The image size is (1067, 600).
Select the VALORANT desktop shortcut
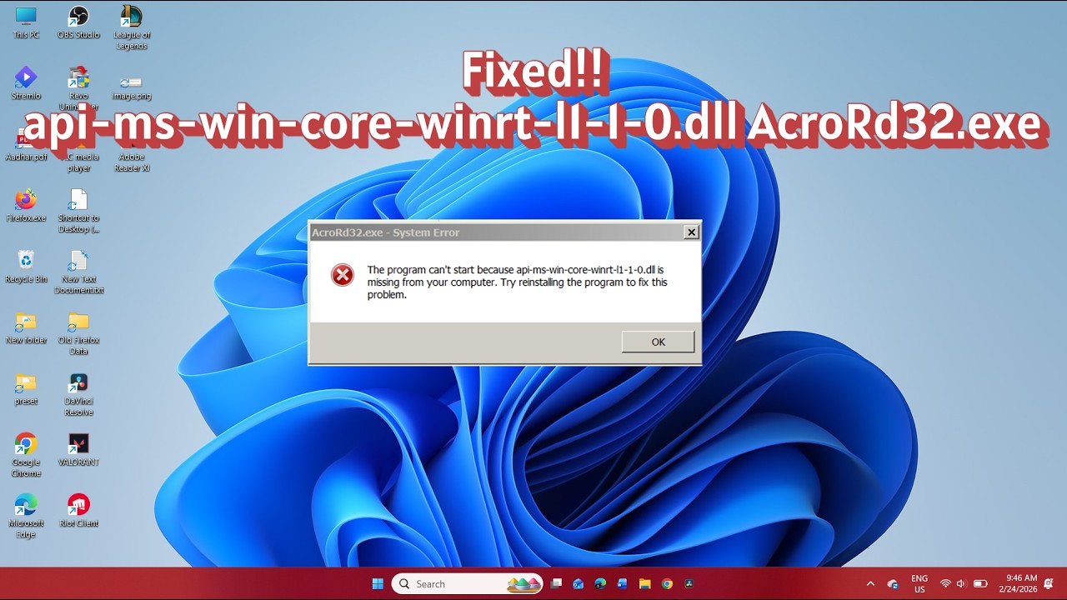pyautogui.click(x=78, y=450)
